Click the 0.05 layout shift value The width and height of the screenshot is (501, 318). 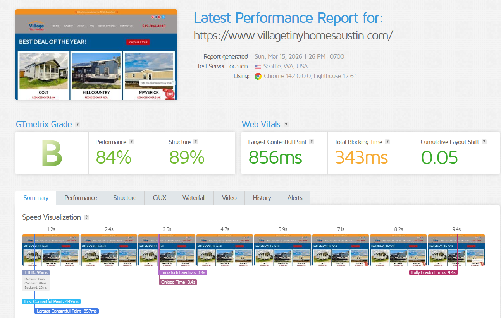[439, 157]
